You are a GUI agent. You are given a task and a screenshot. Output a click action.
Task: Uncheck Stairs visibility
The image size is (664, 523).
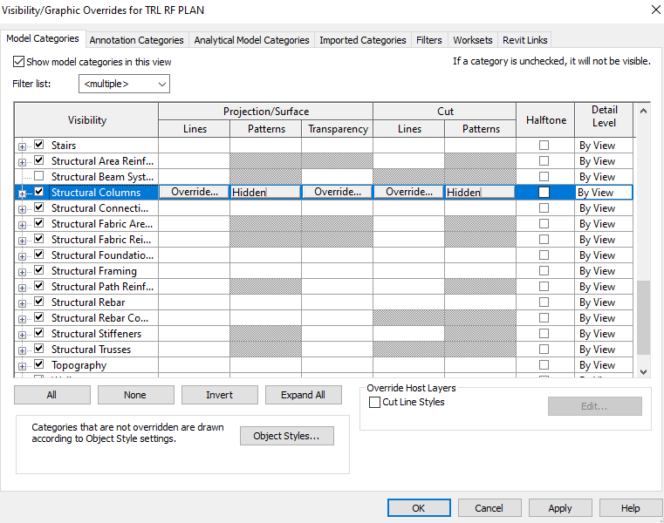click(39, 145)
